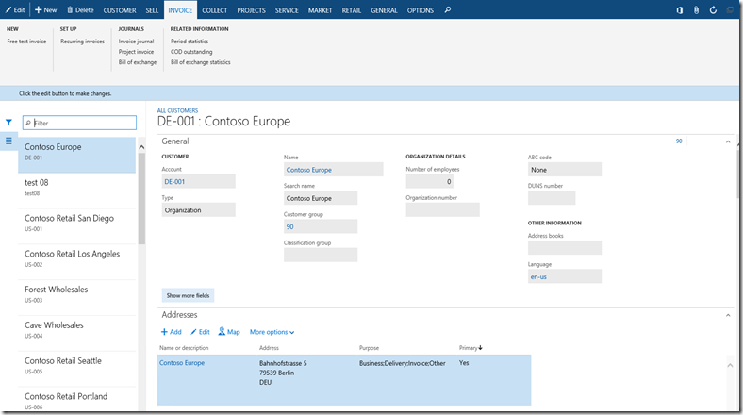Click the DUNS number field
This screenshot has width=743, height=415.
(x=552, y=198)
